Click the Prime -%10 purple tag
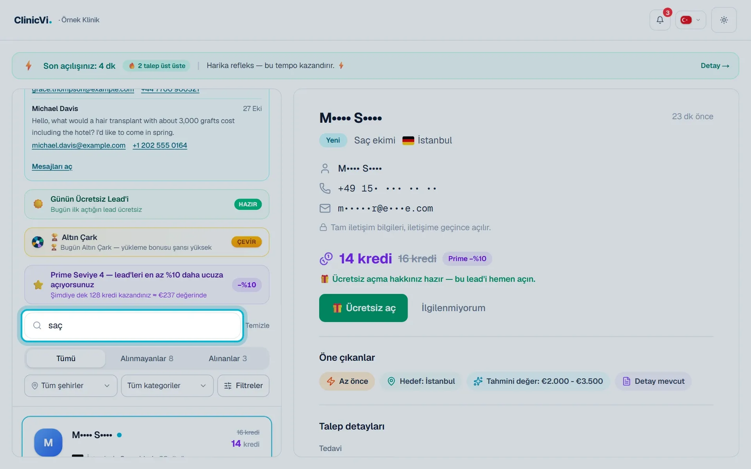This screenshot has height=469, width=751. [467, 259]
